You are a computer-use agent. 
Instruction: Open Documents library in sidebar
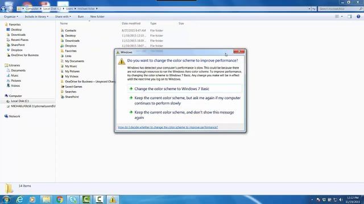[18, 70]
